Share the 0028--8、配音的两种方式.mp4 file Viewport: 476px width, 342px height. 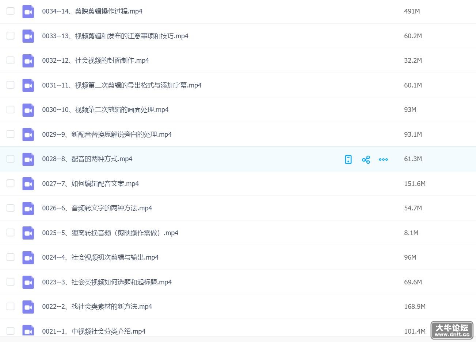tap(366, 159)
